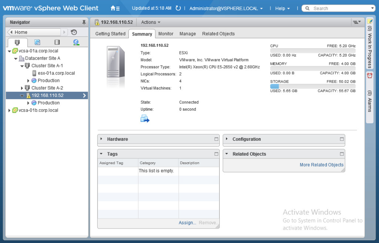Open the panel layout options icon

pos(356,22)
